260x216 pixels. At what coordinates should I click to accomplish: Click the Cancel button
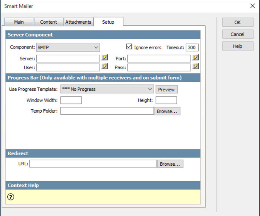coord(238,34)
